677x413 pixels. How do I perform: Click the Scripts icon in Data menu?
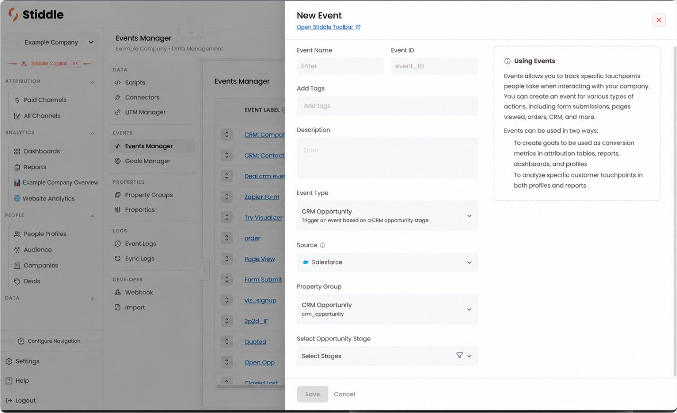(x=117, y=82)
